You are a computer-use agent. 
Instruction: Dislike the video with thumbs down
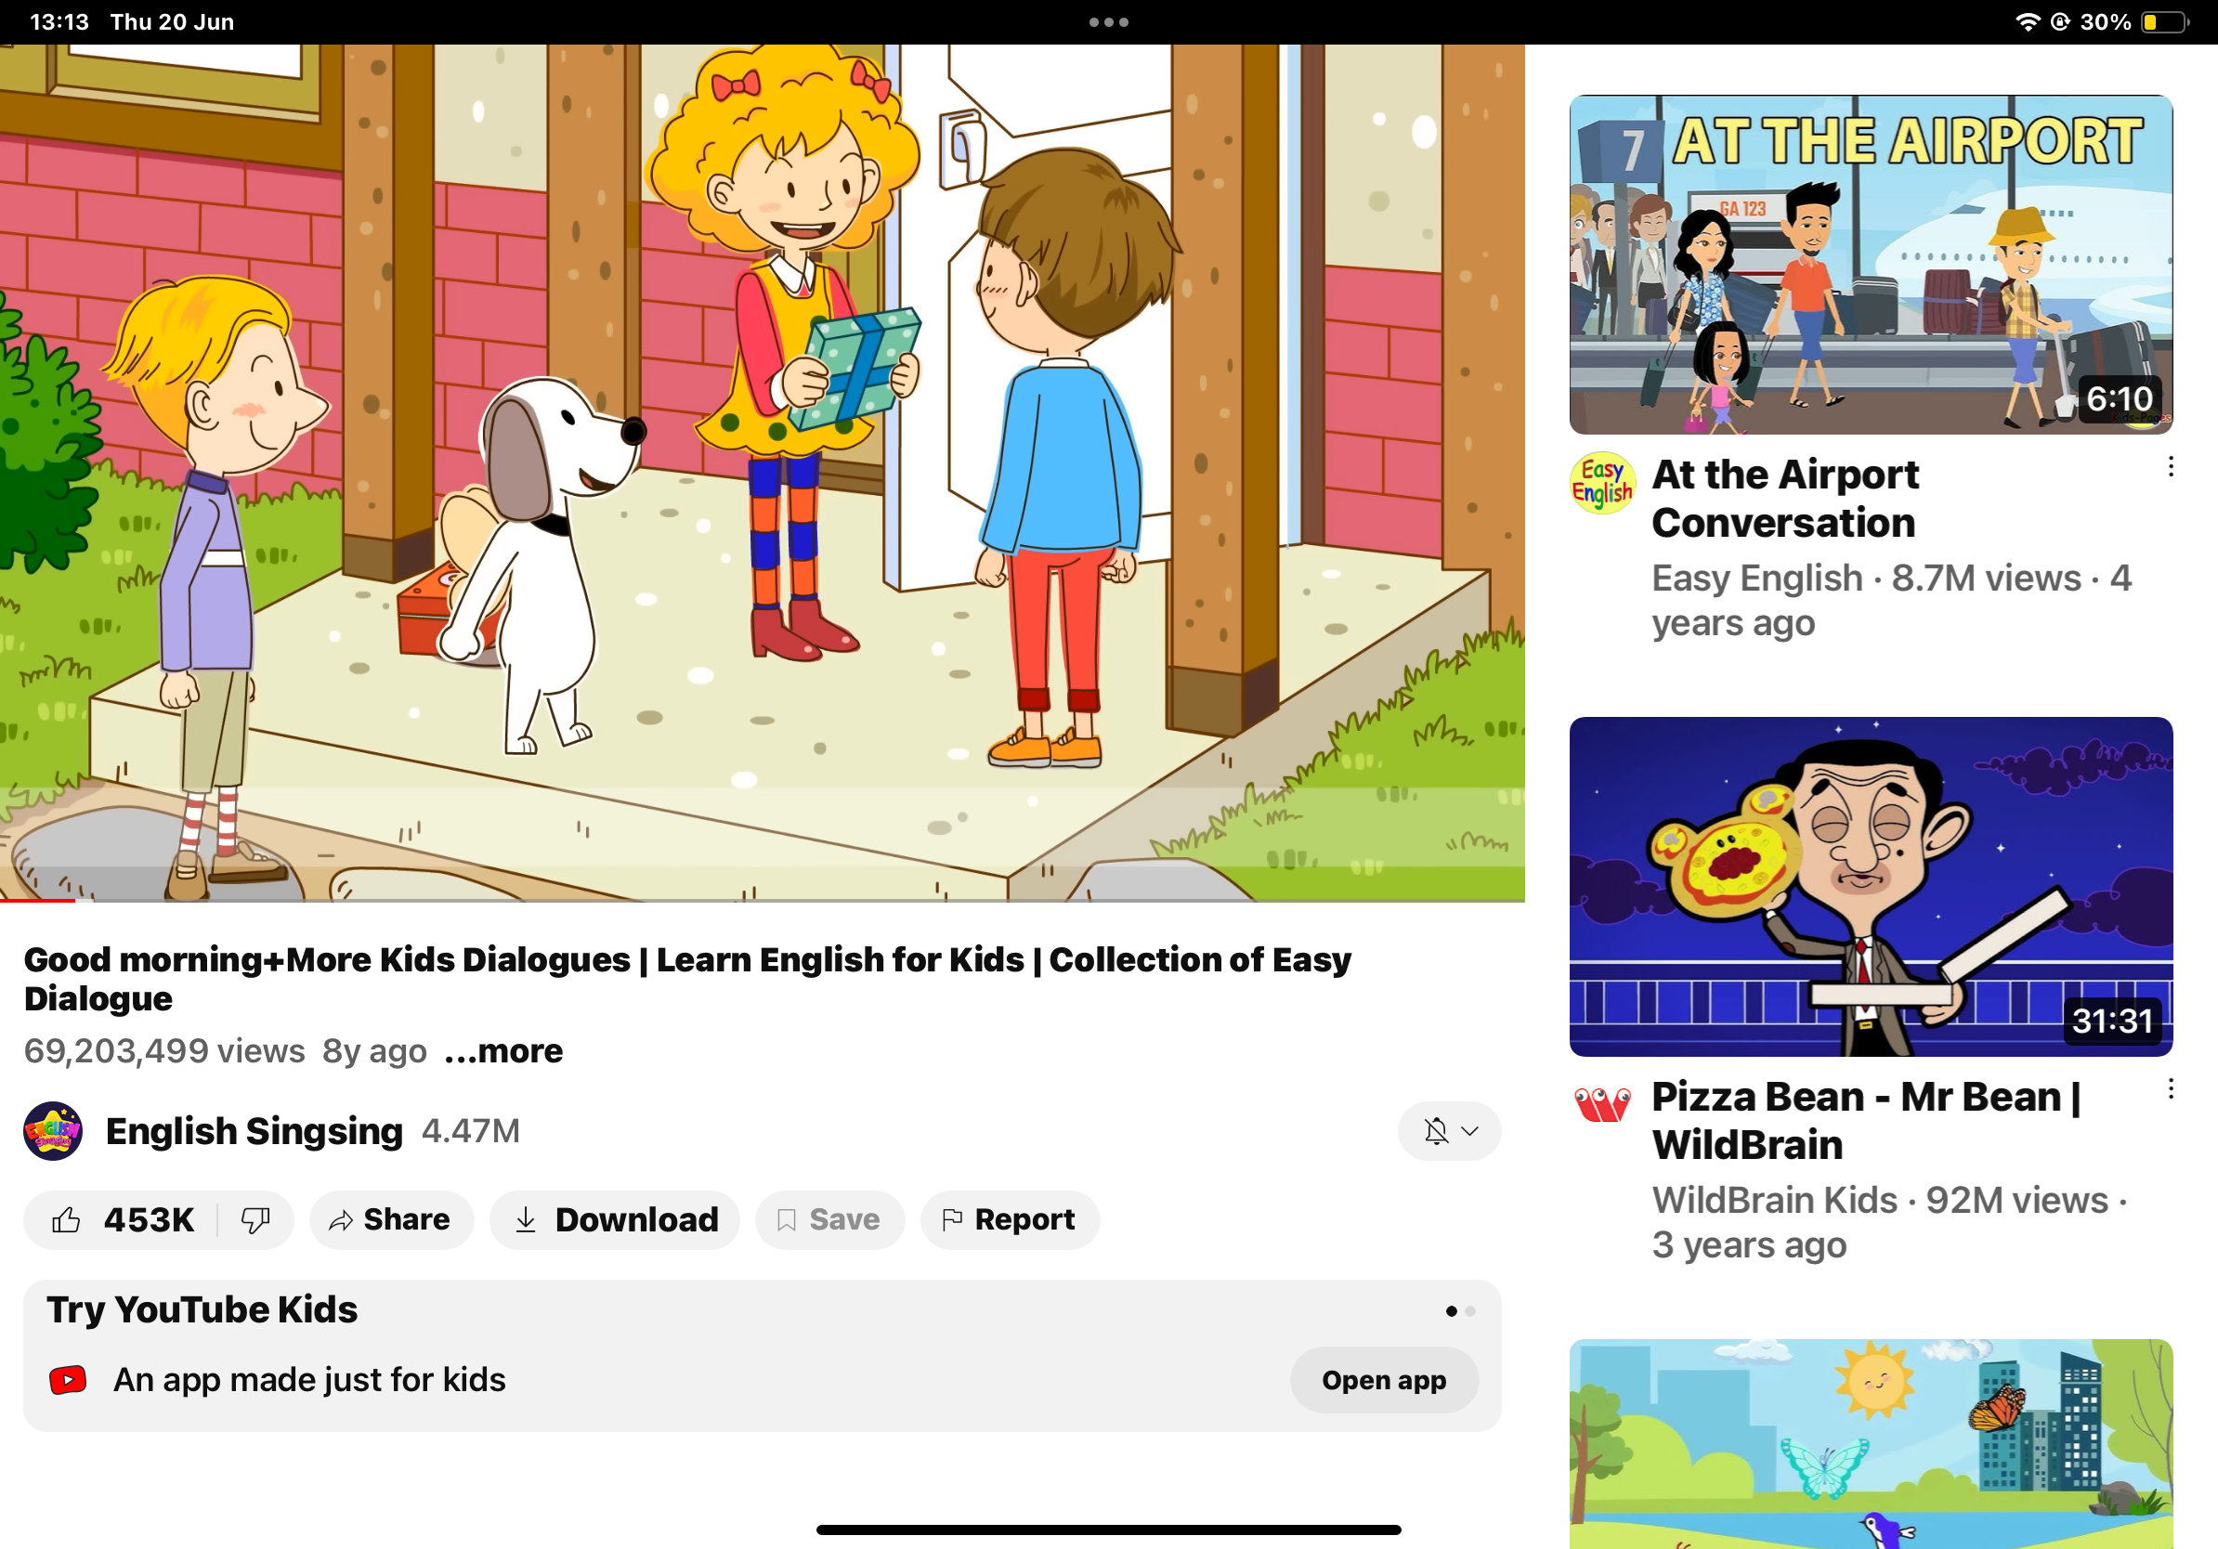tap(256, 1219)
